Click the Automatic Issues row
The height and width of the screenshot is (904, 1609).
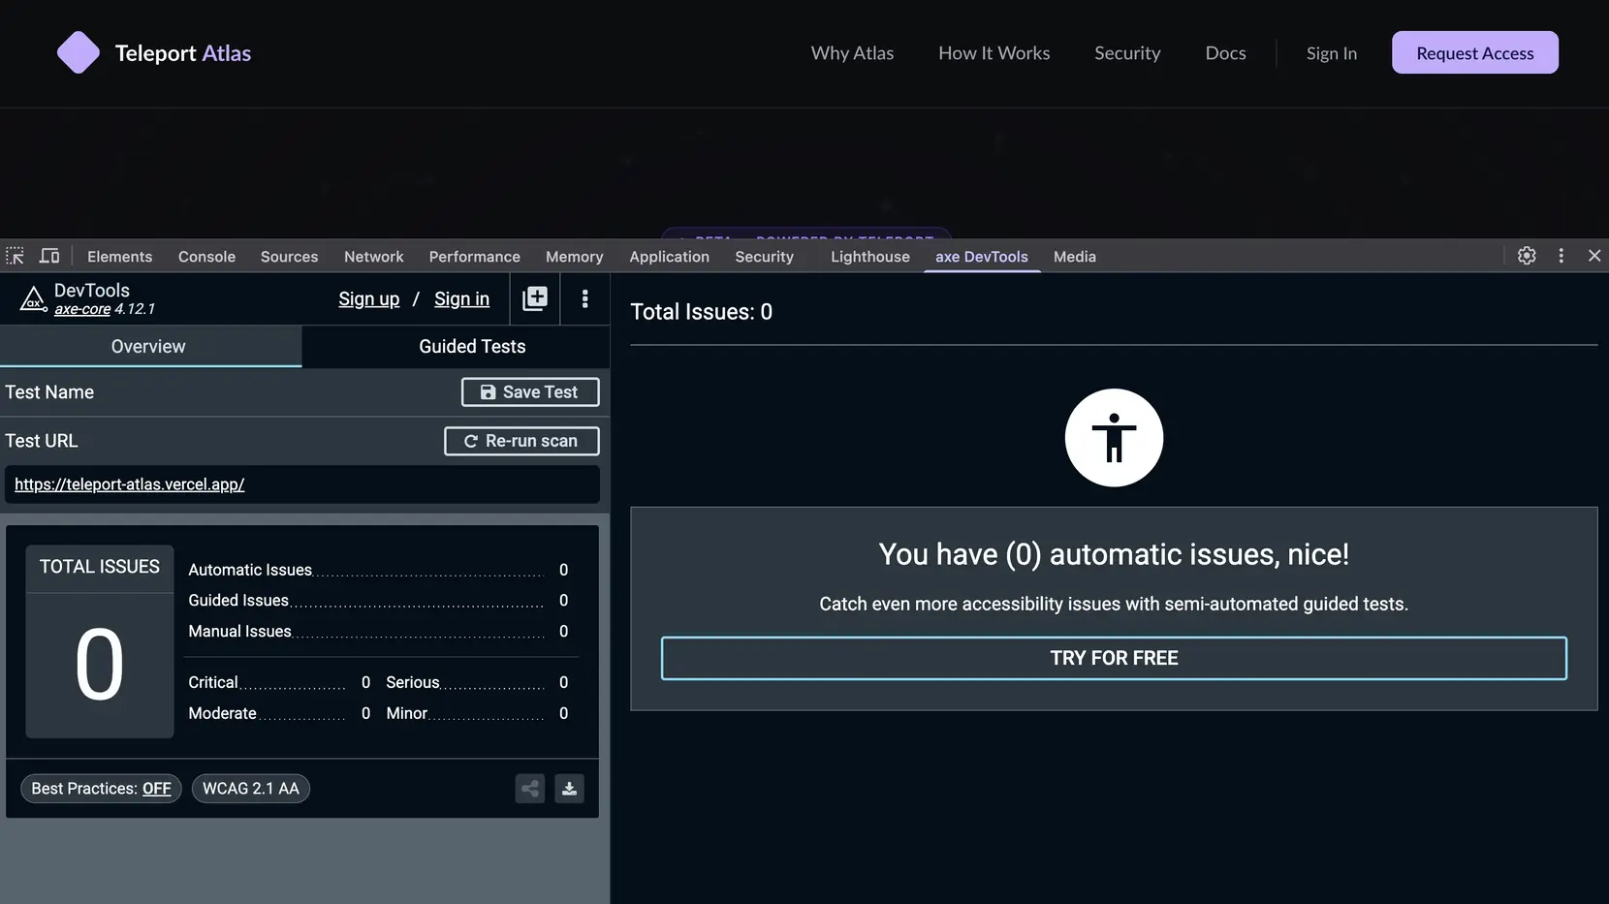click(378, 570)
